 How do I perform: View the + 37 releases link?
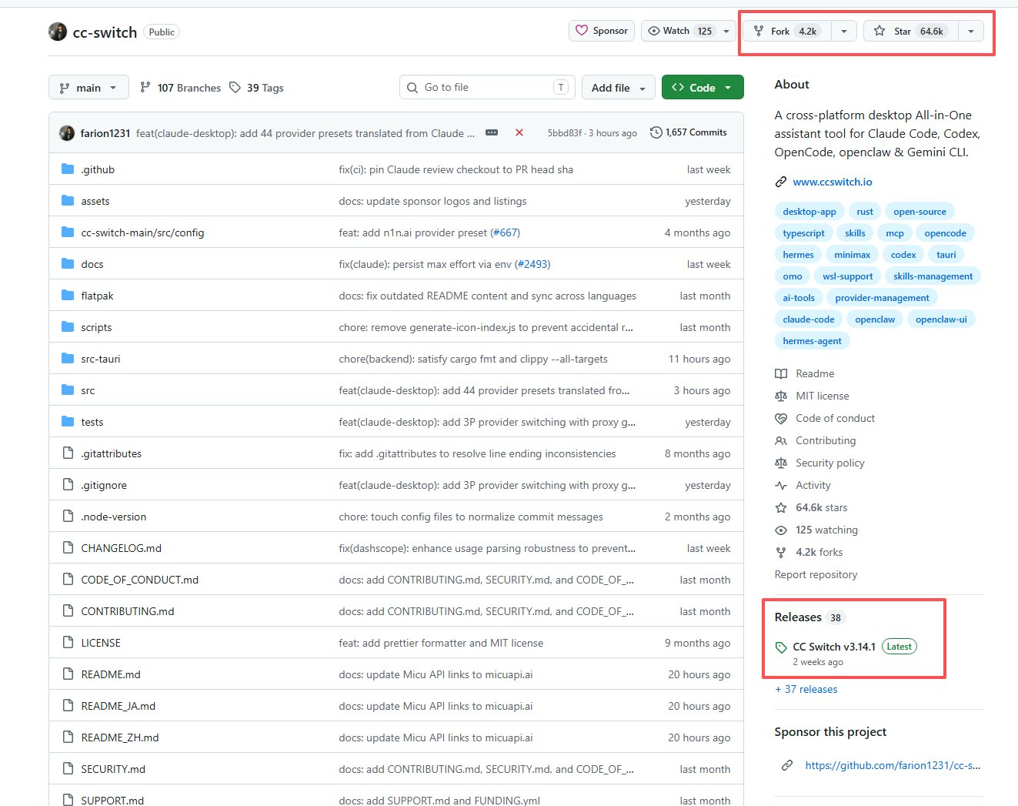pos(806,689)
